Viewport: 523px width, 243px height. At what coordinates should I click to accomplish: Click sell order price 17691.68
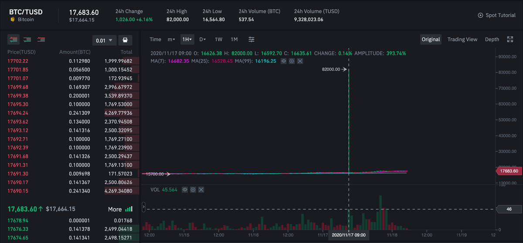point(18,156)
